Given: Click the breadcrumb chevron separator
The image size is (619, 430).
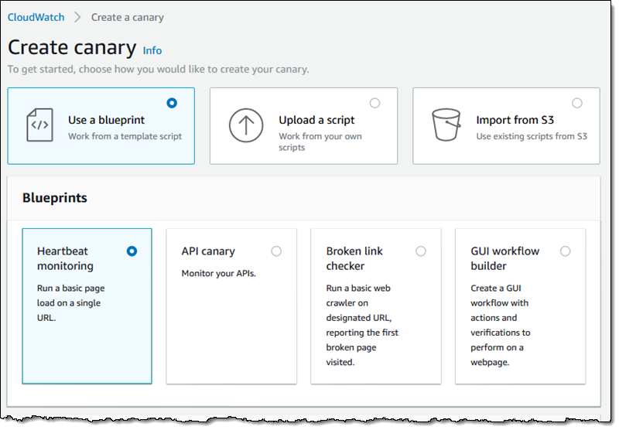Looking at the screenshot, I should click(x=78, y=17).
